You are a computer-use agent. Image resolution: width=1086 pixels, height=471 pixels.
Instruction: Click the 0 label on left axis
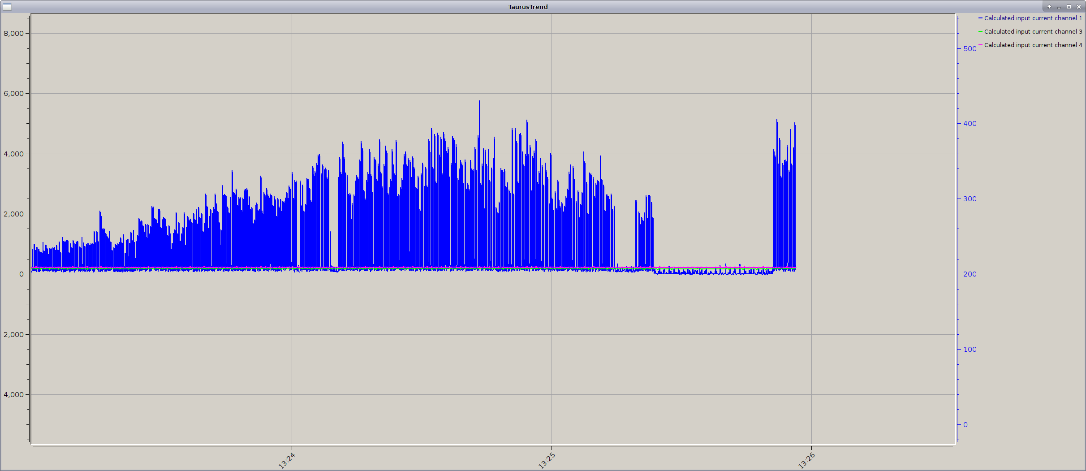click(22, 274)
